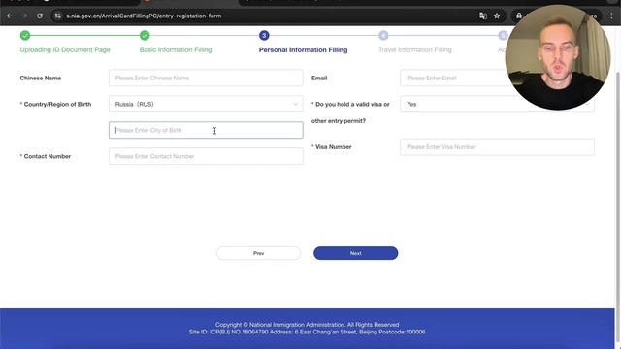
Task: Click the step 3 circle indicator
Action: point(264,36)
